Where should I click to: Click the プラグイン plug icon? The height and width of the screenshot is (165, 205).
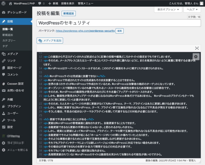tap(4, 106)
